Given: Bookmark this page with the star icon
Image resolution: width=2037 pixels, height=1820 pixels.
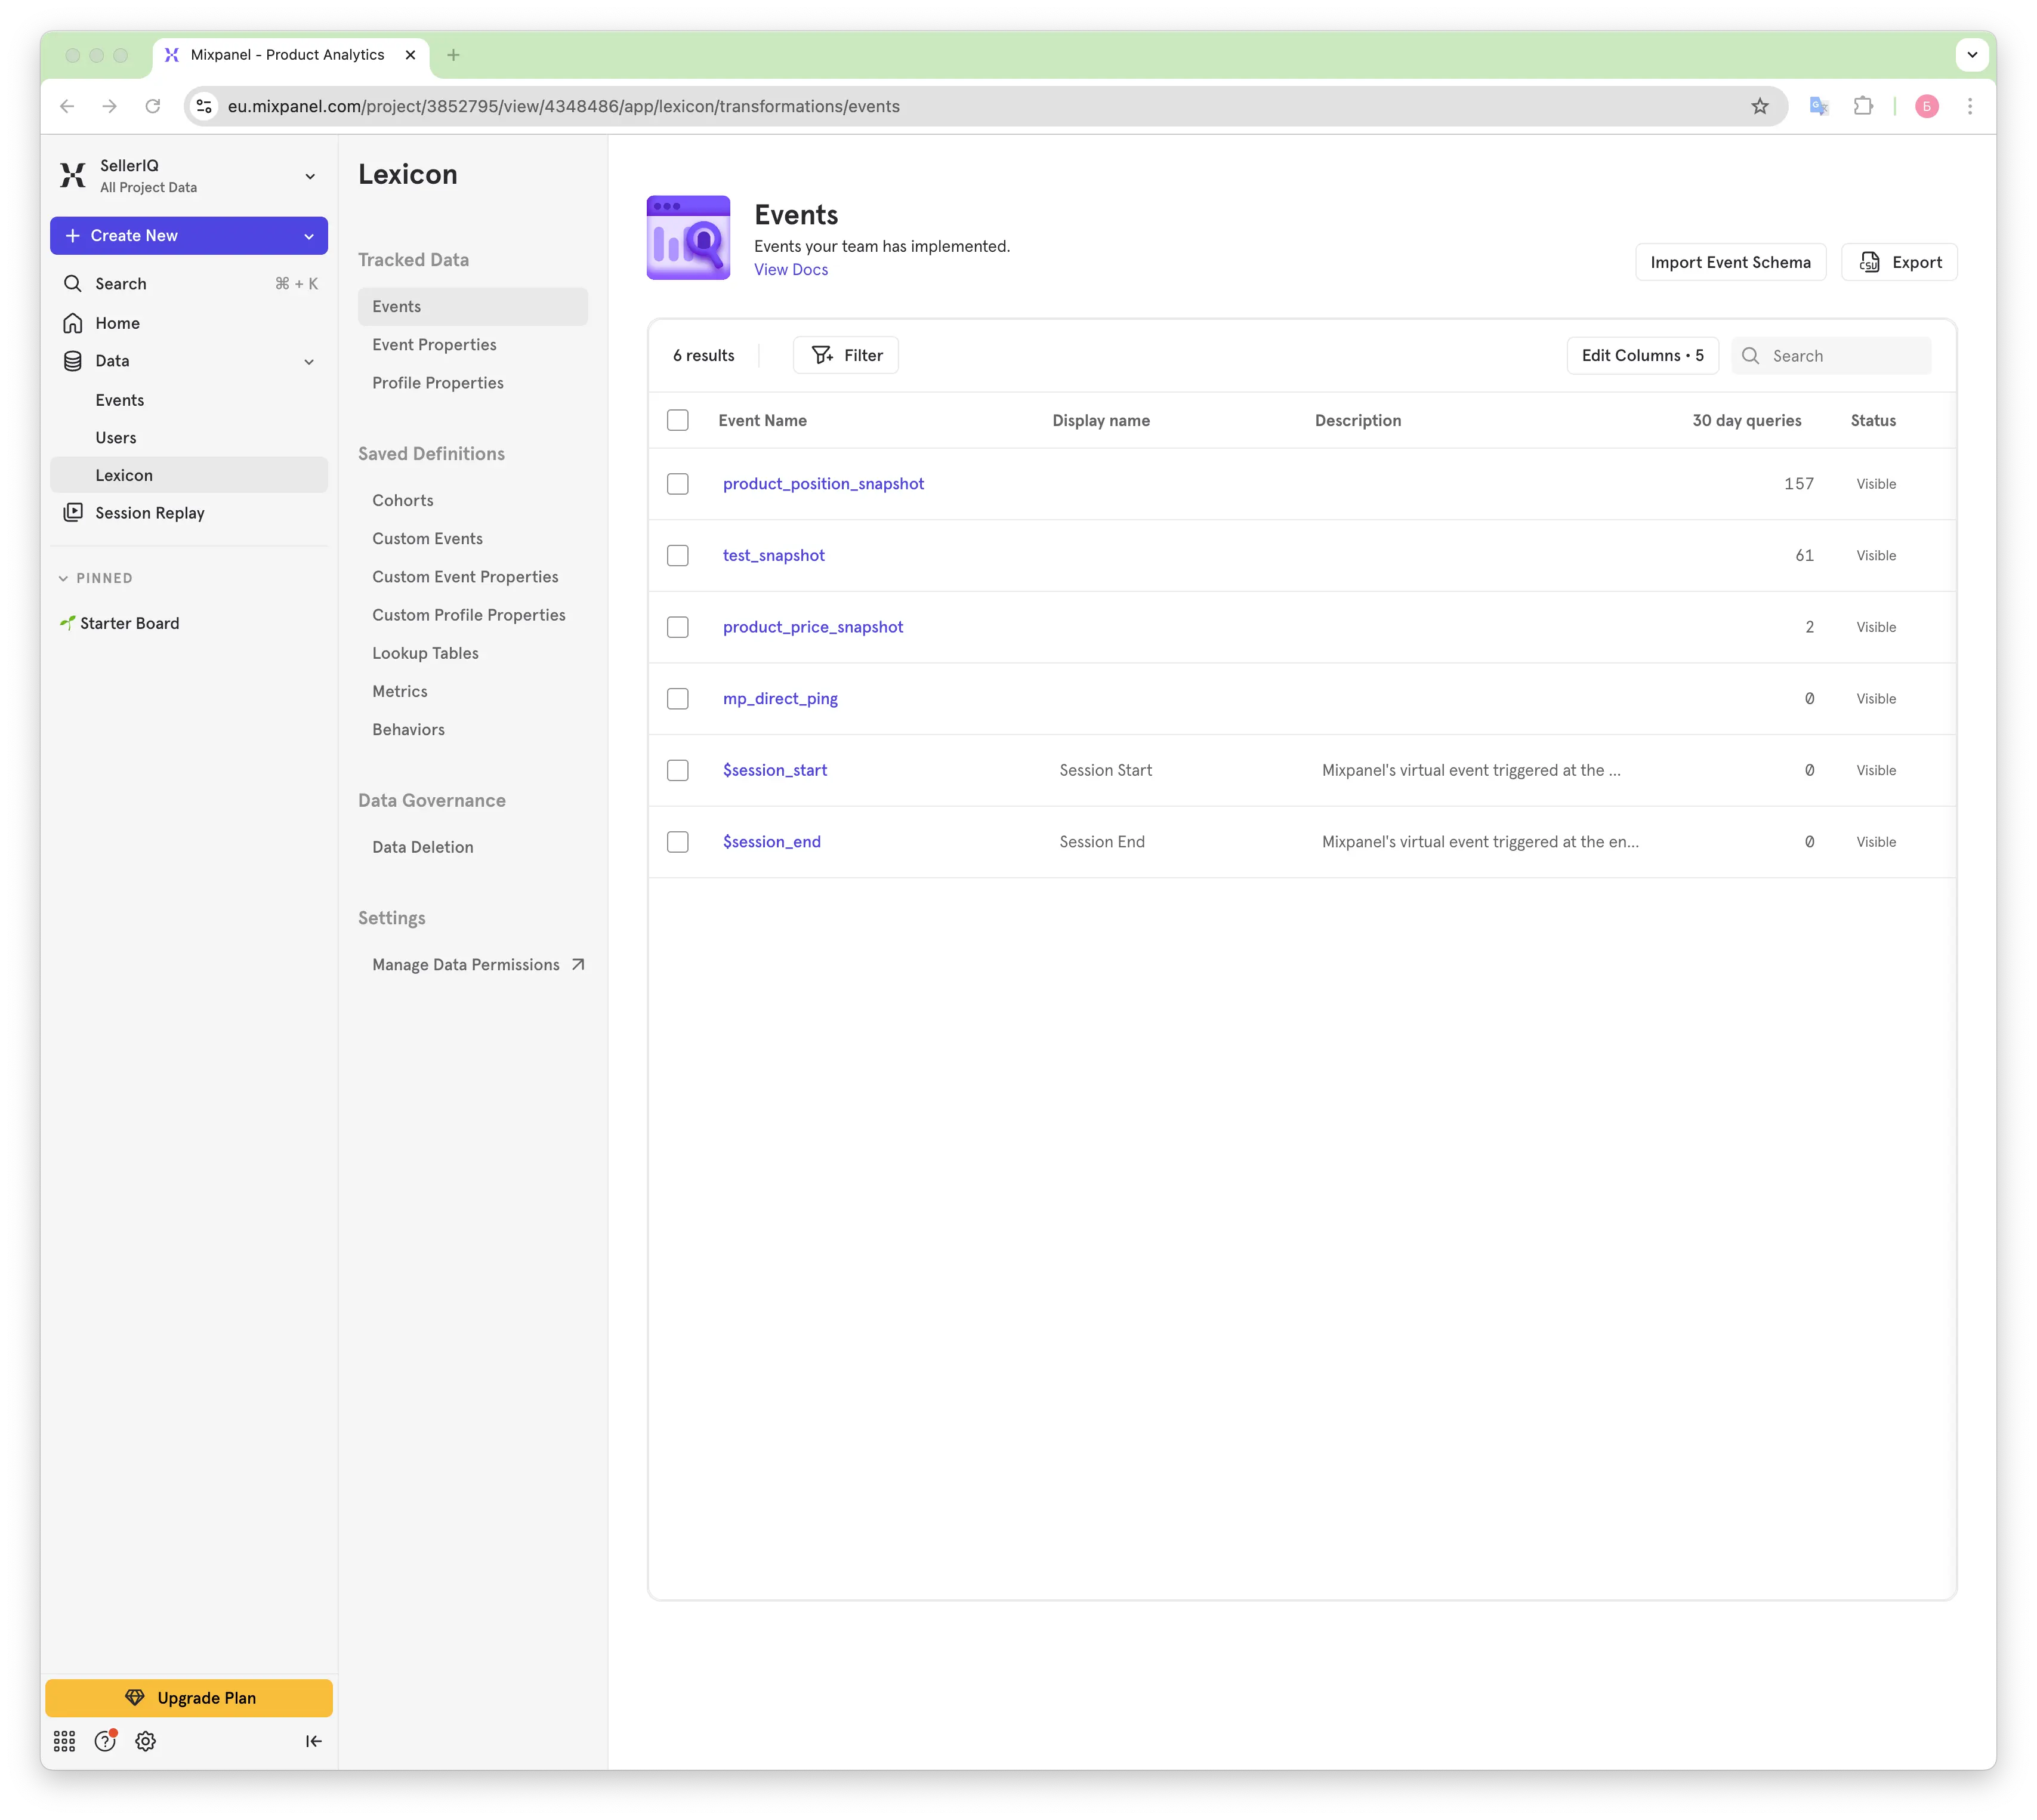Looking at the screenshot, I should pos(1759,106).
